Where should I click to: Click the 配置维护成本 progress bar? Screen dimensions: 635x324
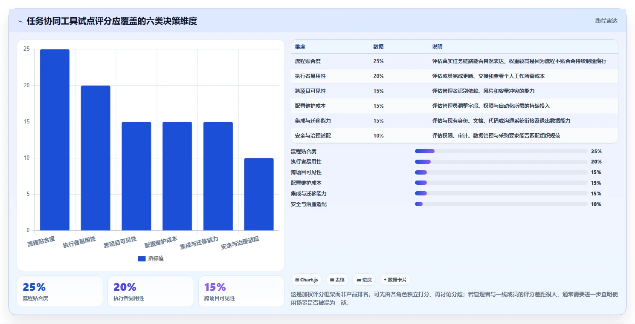point(501,183)
